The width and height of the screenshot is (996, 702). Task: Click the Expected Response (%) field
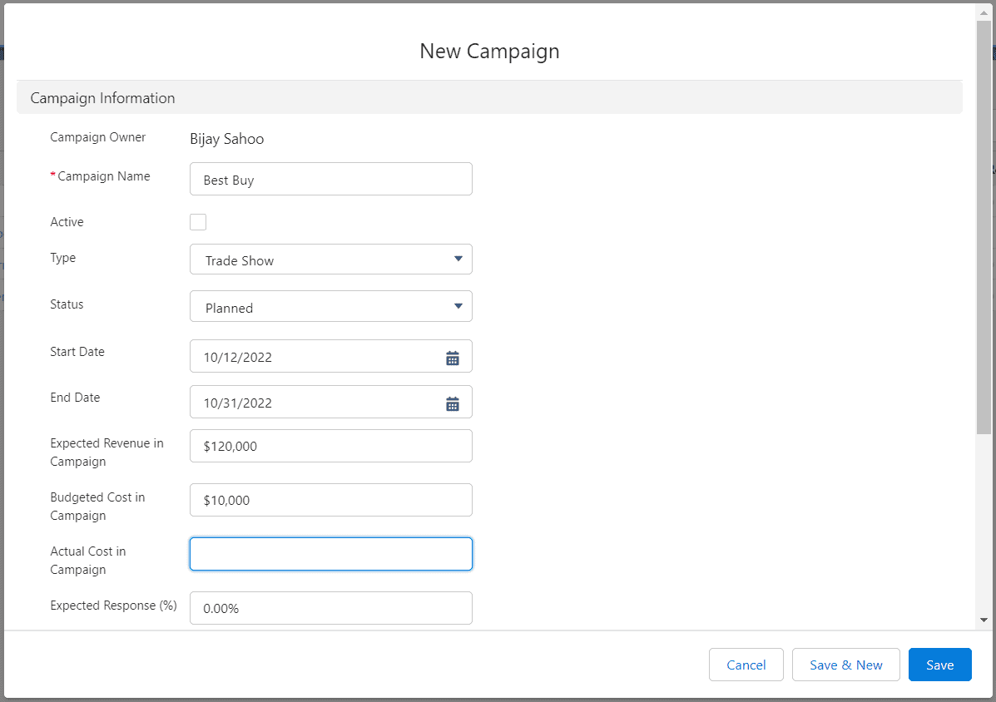[x=330, y=608]
